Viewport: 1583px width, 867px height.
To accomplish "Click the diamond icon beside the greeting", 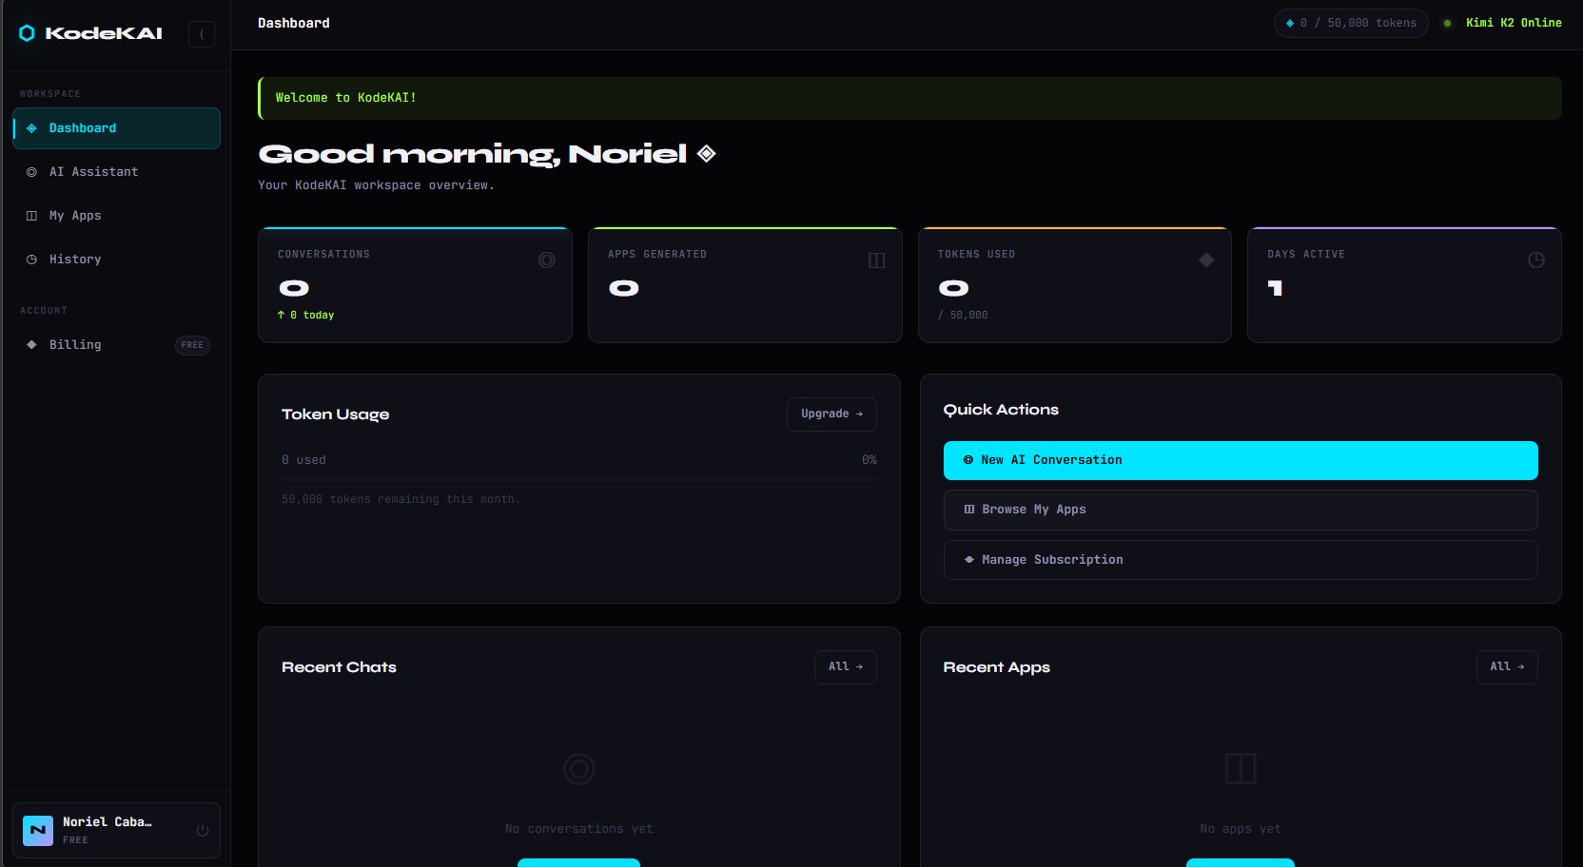I will (706, 153).
